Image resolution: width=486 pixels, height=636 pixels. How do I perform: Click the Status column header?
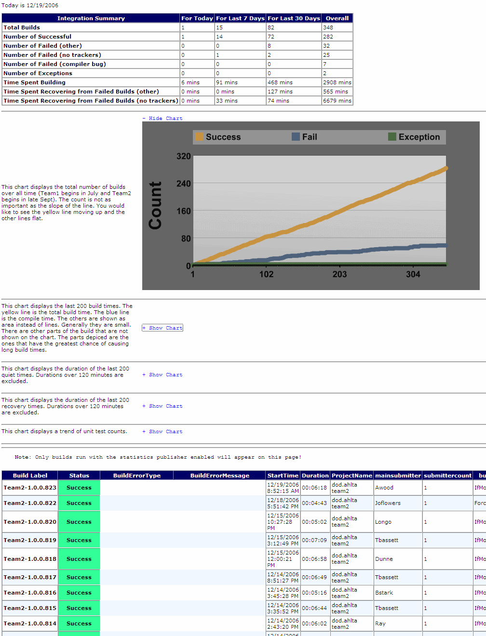pyautogui.click(x=79, y=476)
